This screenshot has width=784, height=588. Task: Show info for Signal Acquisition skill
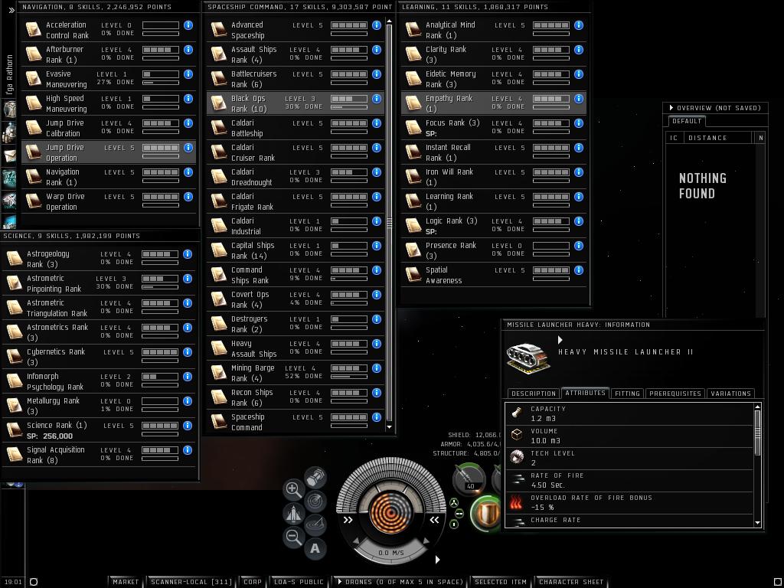click(x=188, y=450)
